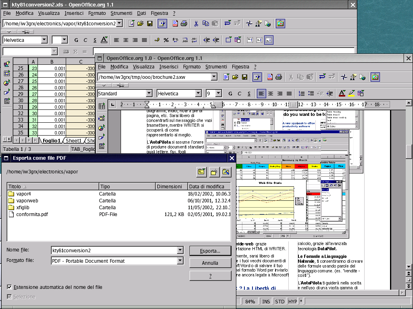Click Insert Object chart icon in Calc sidebar
The width and height of the screenshot is (413, 309).
tap(7, 82)
